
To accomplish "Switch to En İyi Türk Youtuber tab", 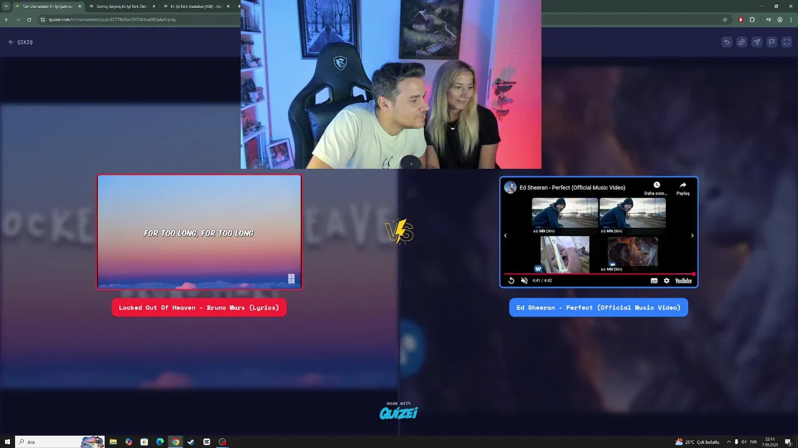I will pos(196,6).
